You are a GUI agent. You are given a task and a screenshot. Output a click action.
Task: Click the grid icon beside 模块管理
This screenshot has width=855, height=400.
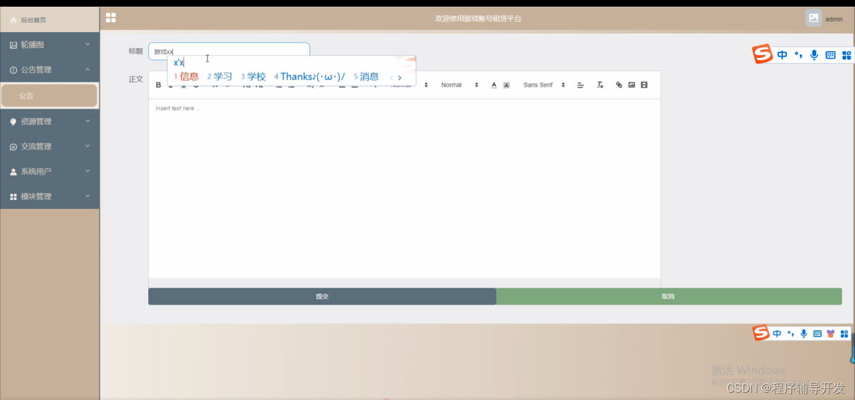[x=14, y=197]
